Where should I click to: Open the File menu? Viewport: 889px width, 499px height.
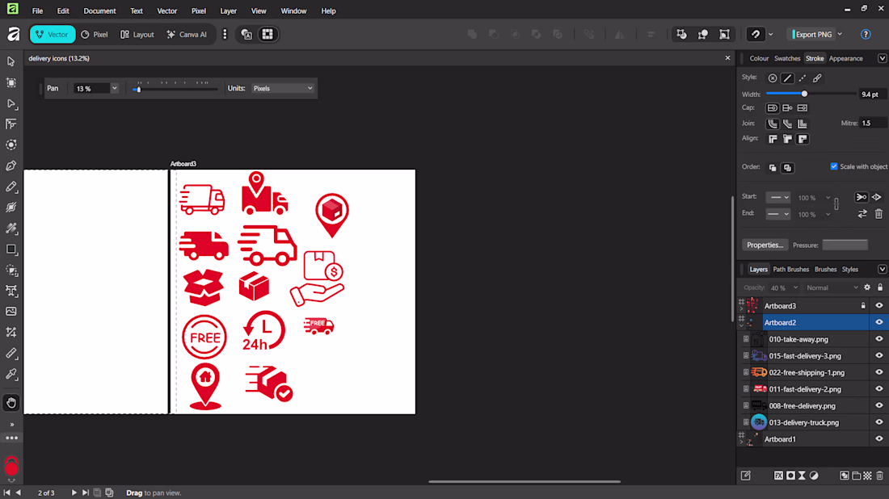click(x=37, y=10)
